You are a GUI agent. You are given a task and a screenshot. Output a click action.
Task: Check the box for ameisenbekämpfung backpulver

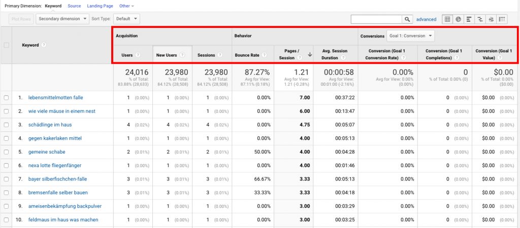6,206
